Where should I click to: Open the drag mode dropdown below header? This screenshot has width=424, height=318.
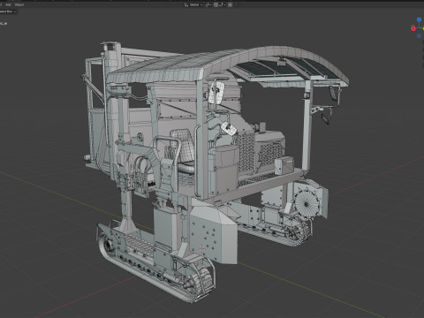click(8, 11)
